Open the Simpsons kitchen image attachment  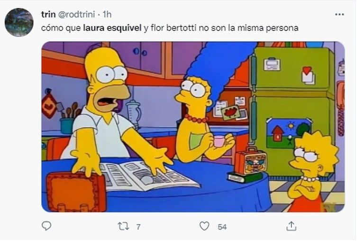pyautogui.click(x=193, y=127)
